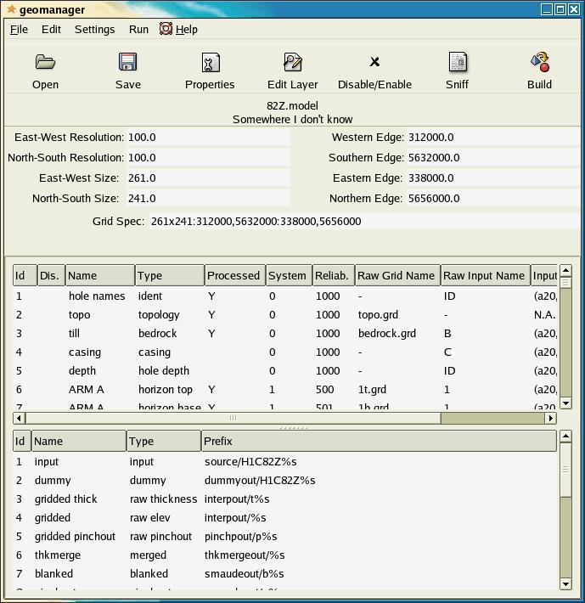Click the East-West Resolution field
This screenshot has height=603, width=585.
tap(207, 137)
